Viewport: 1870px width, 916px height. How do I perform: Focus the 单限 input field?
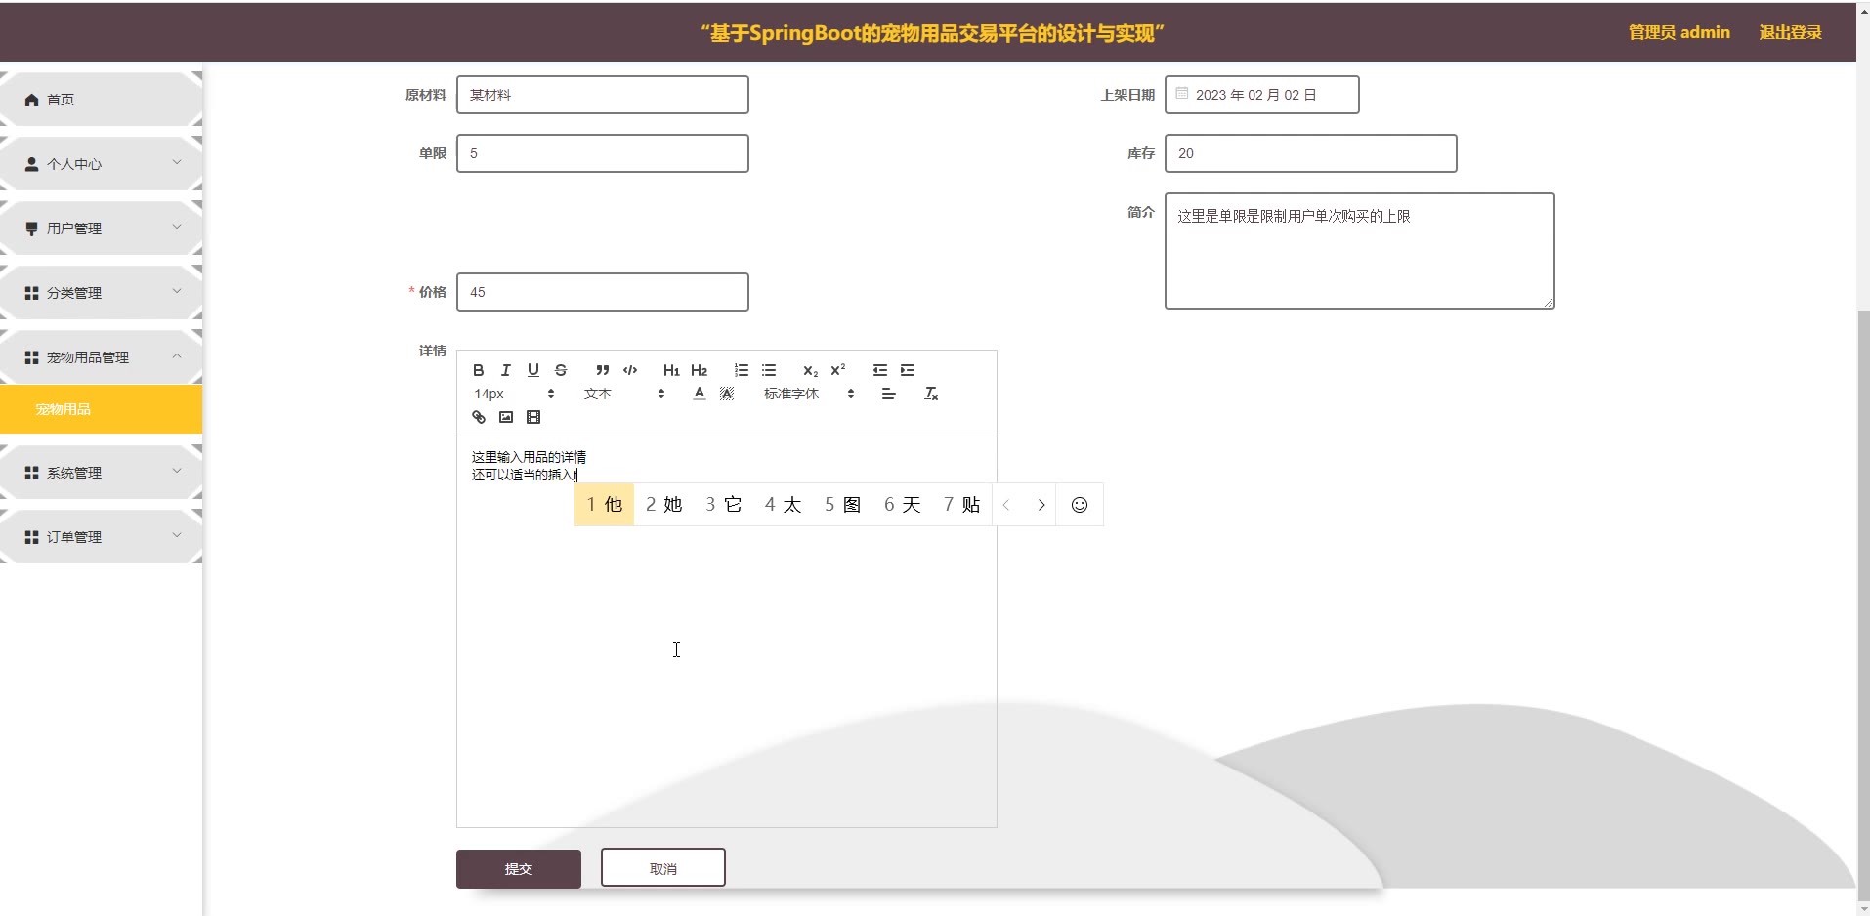(x=603, y=153)
